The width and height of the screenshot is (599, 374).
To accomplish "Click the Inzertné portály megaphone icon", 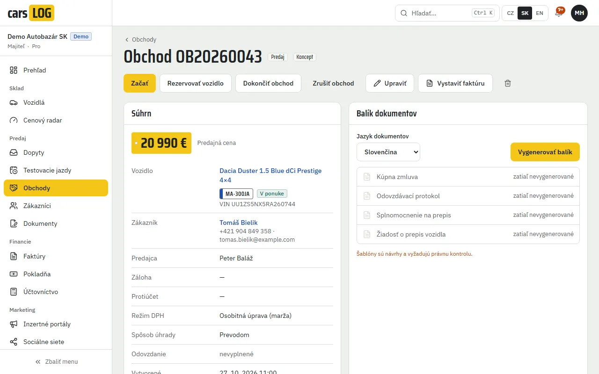I will 14,324.
